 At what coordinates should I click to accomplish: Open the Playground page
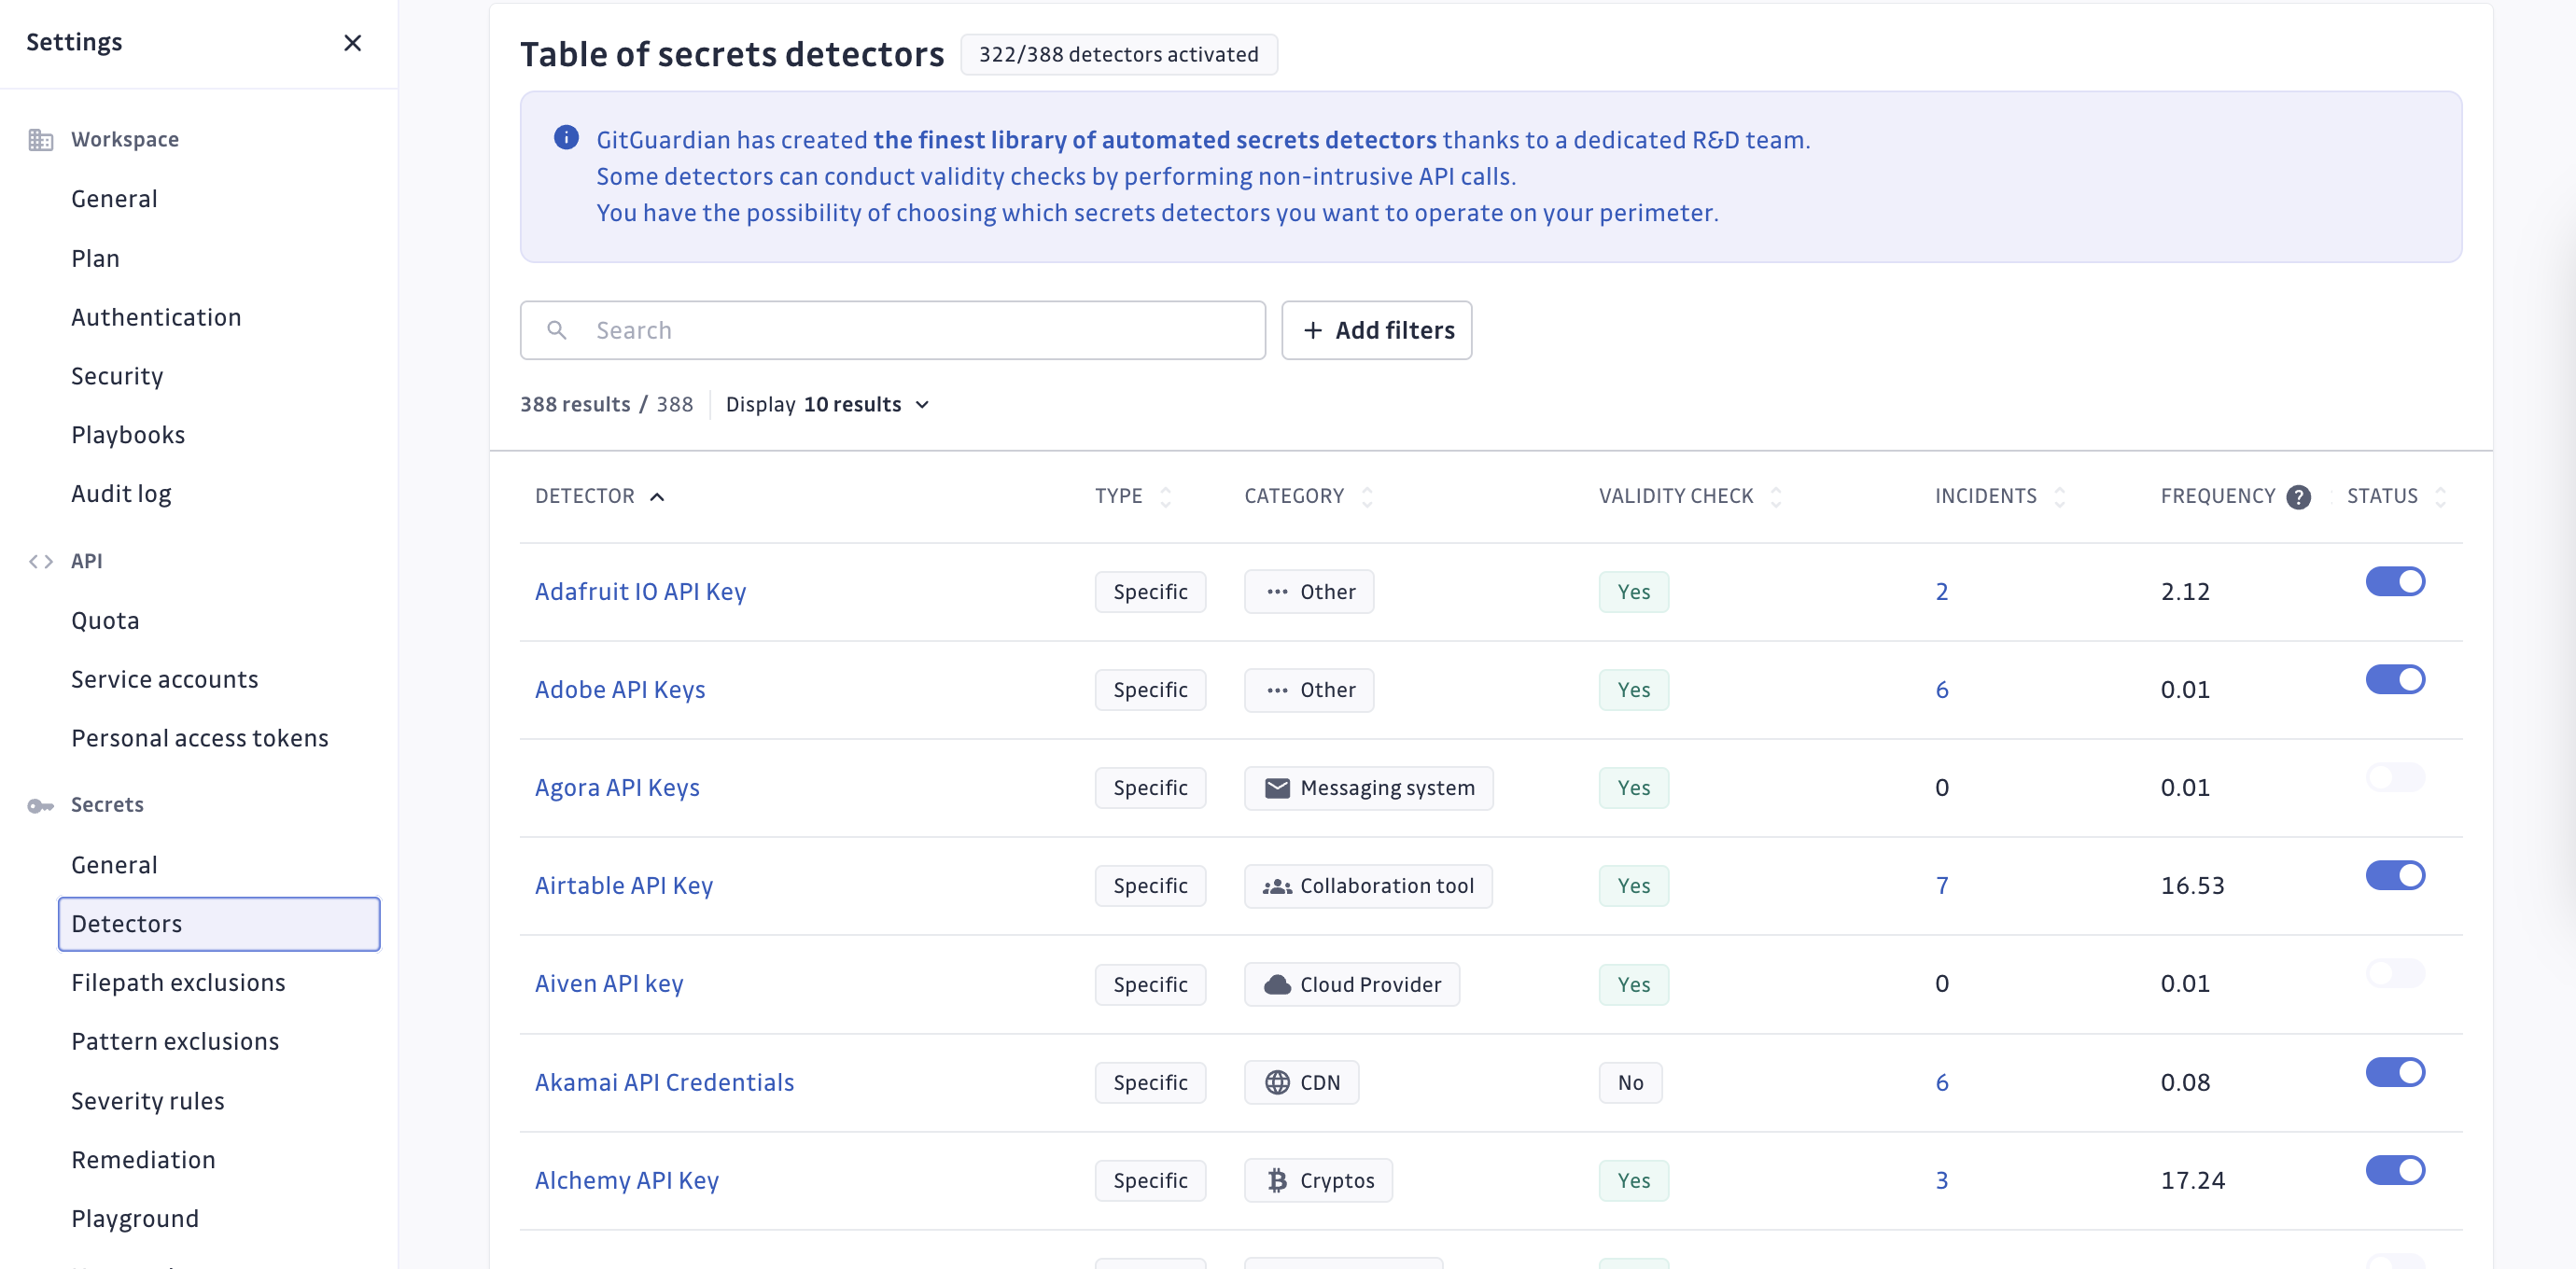[135, 1219]
